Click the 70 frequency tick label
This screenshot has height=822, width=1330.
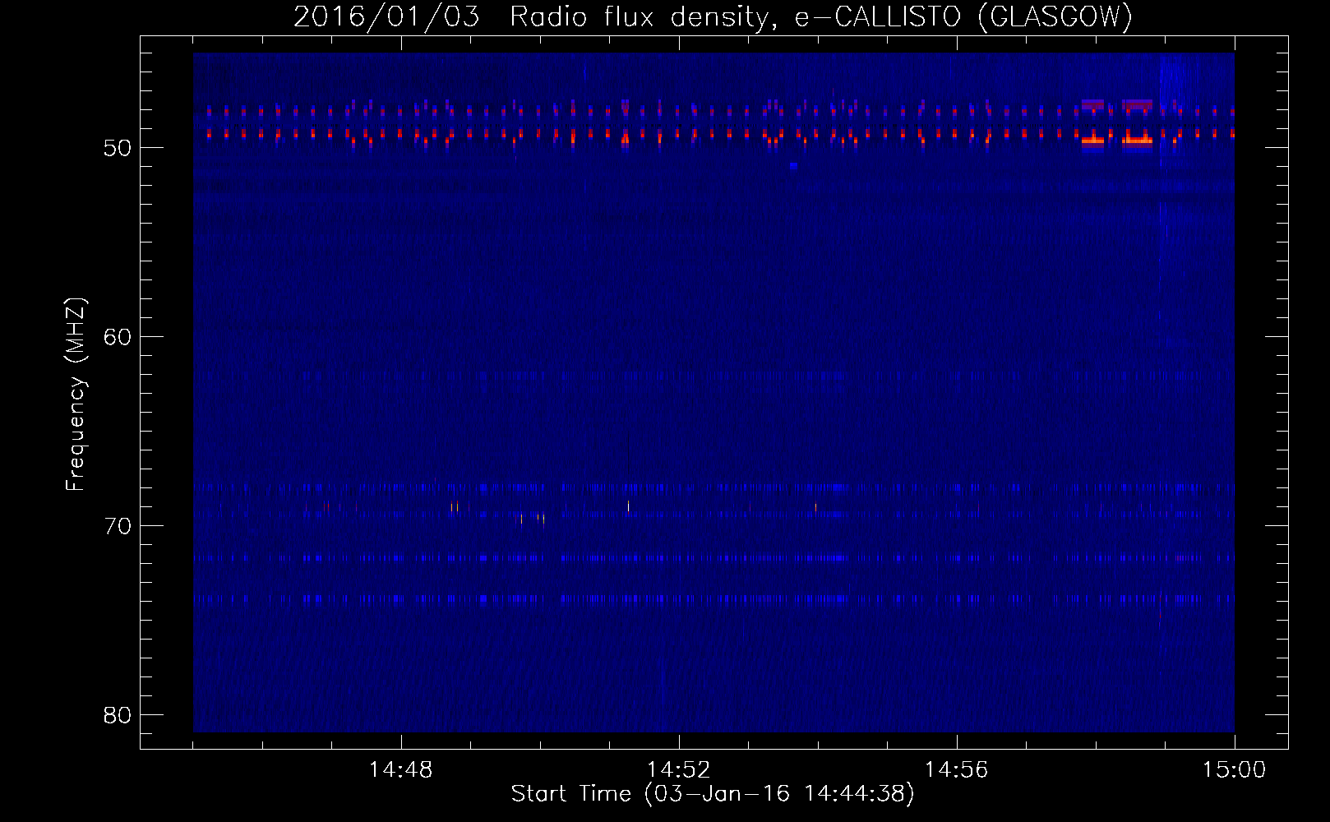(x=118, y=526)
